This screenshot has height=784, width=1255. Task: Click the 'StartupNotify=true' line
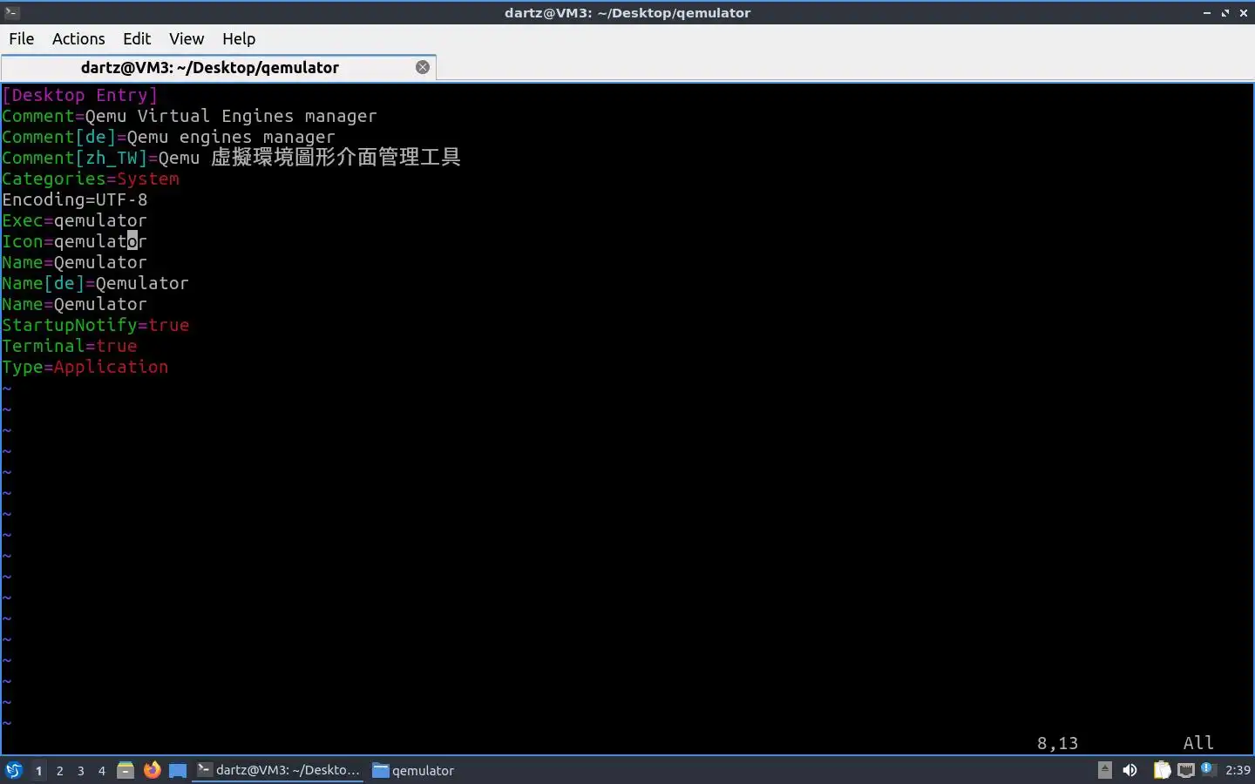tap(96, 325)
